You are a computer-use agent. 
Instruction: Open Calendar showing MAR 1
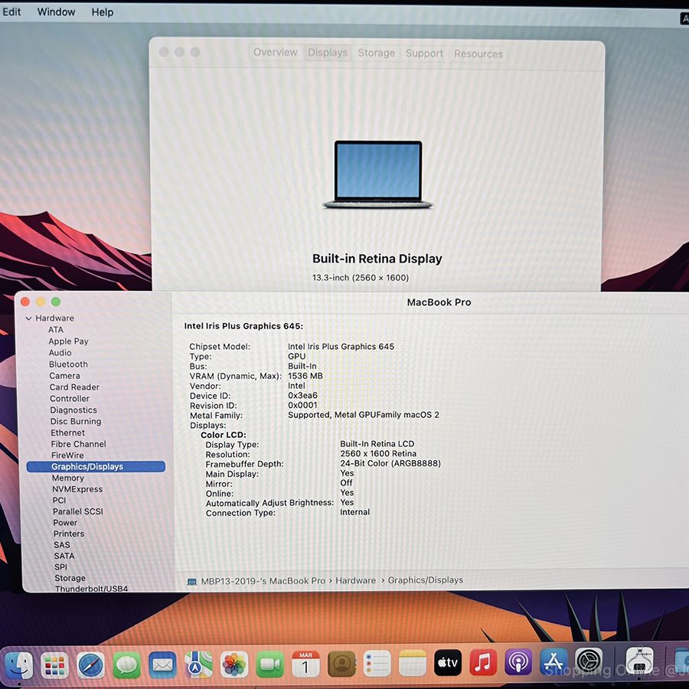[305, 664]
